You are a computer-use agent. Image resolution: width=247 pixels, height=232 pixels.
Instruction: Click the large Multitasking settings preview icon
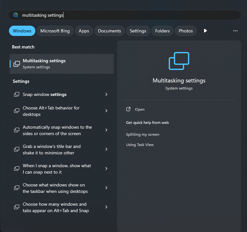(x=179, y=61)
